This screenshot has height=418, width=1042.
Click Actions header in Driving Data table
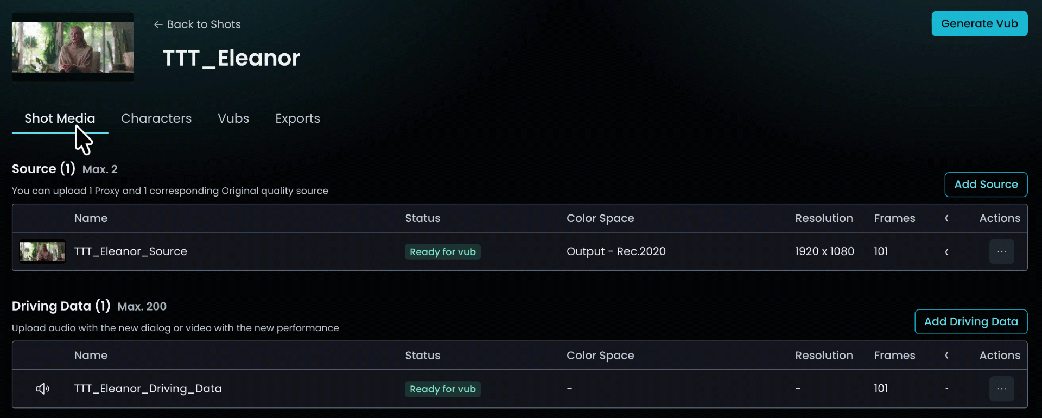click(x=1000, y=356)
